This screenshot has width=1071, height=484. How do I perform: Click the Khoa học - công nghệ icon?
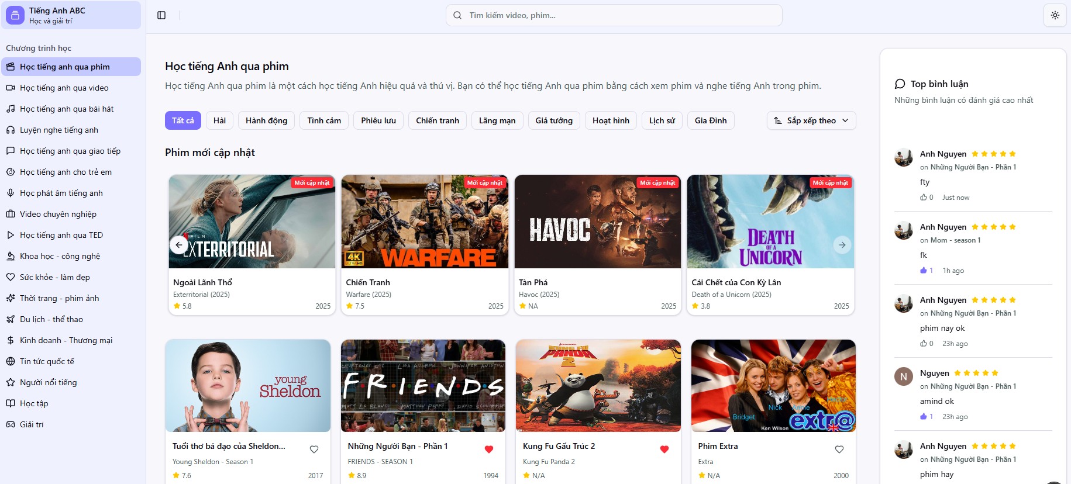pyautogui.click(x=11, y=256)
